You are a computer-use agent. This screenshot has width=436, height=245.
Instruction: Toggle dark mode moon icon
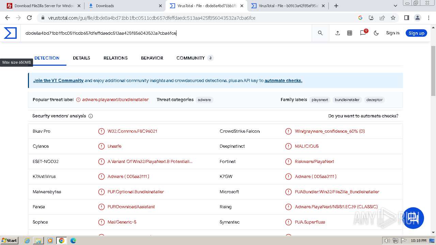[x=376, y=33]
